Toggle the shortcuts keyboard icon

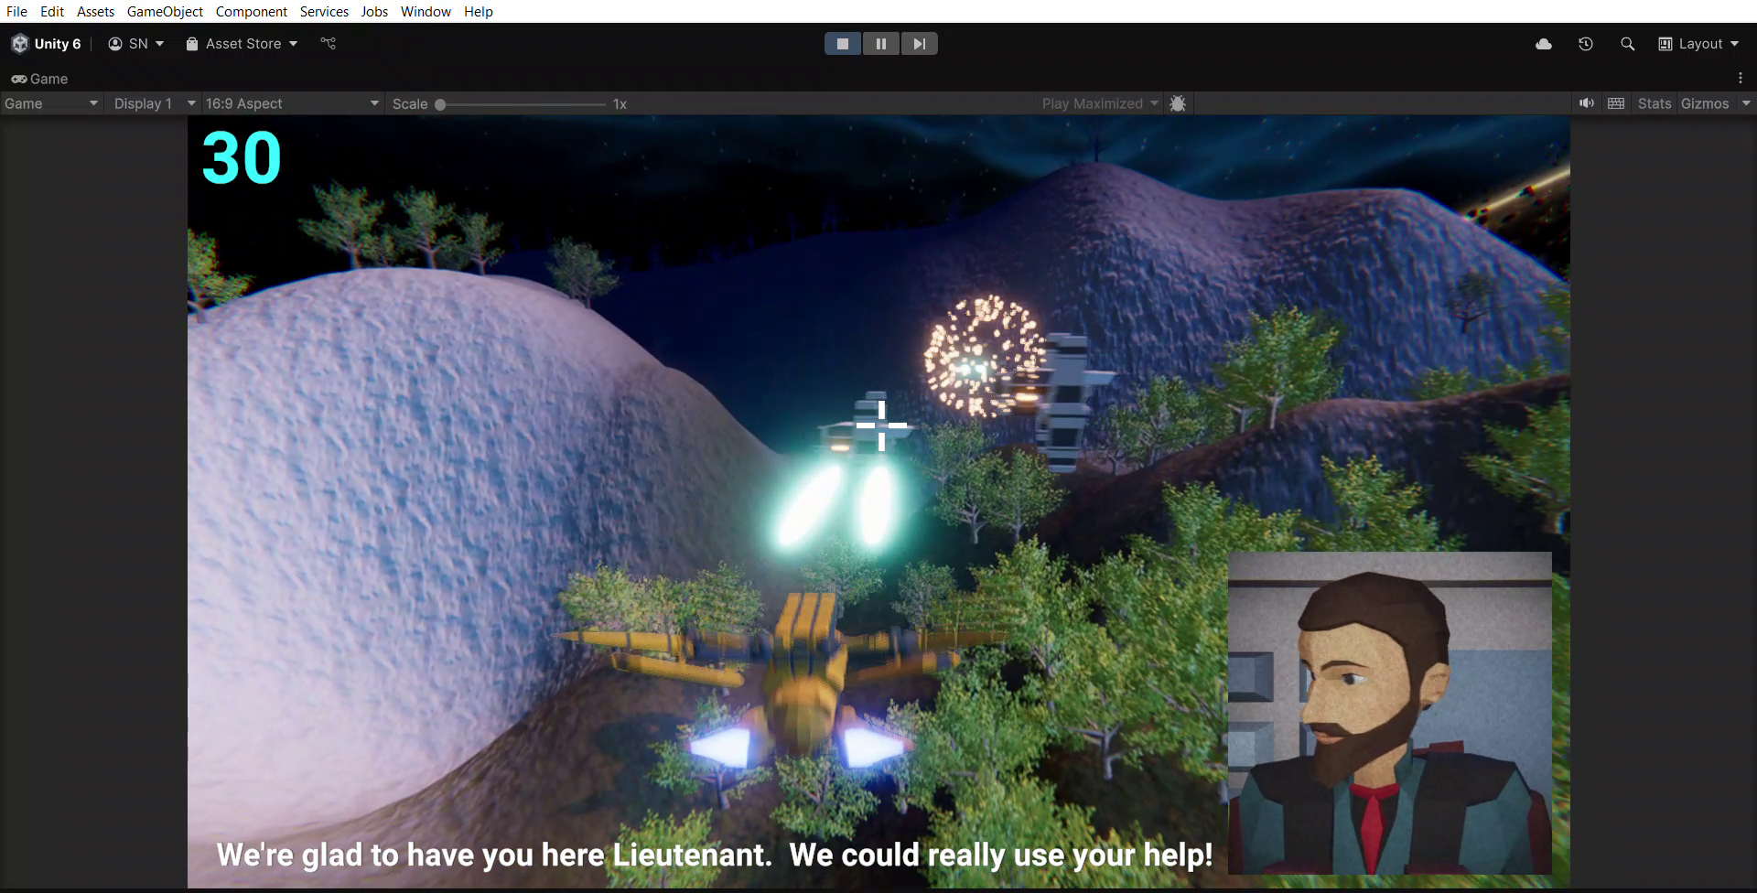coord(1616,103)
